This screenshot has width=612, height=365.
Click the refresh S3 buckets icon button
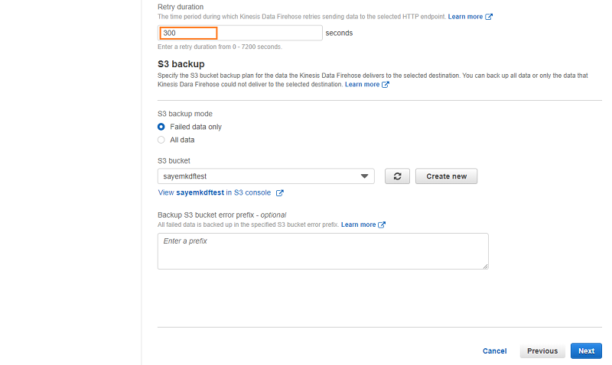(397, 176)
